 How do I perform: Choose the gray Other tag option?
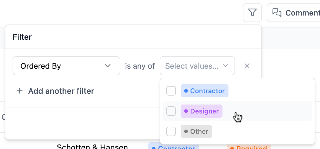click(196, 131)
